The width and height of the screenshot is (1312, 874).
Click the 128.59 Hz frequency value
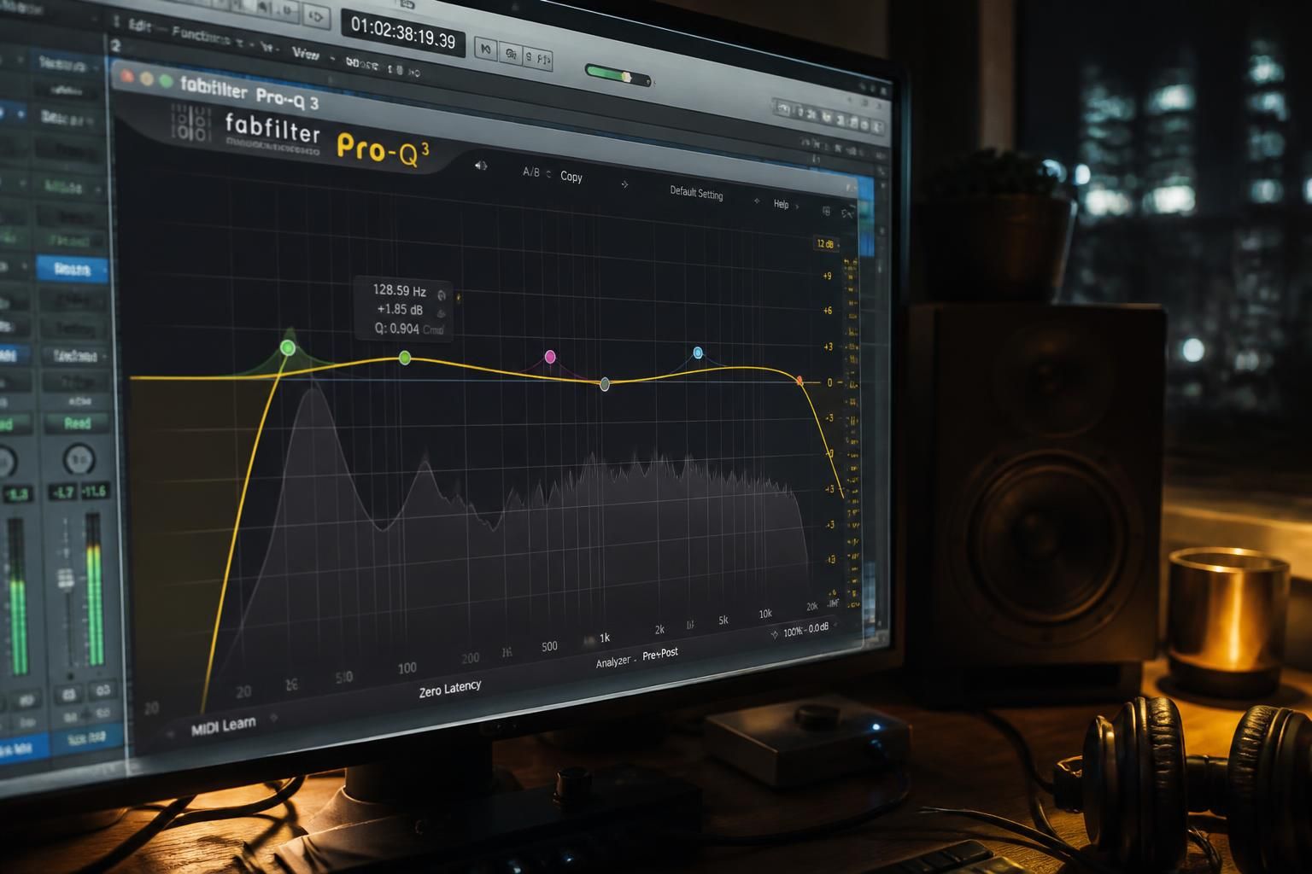[399, 291]
